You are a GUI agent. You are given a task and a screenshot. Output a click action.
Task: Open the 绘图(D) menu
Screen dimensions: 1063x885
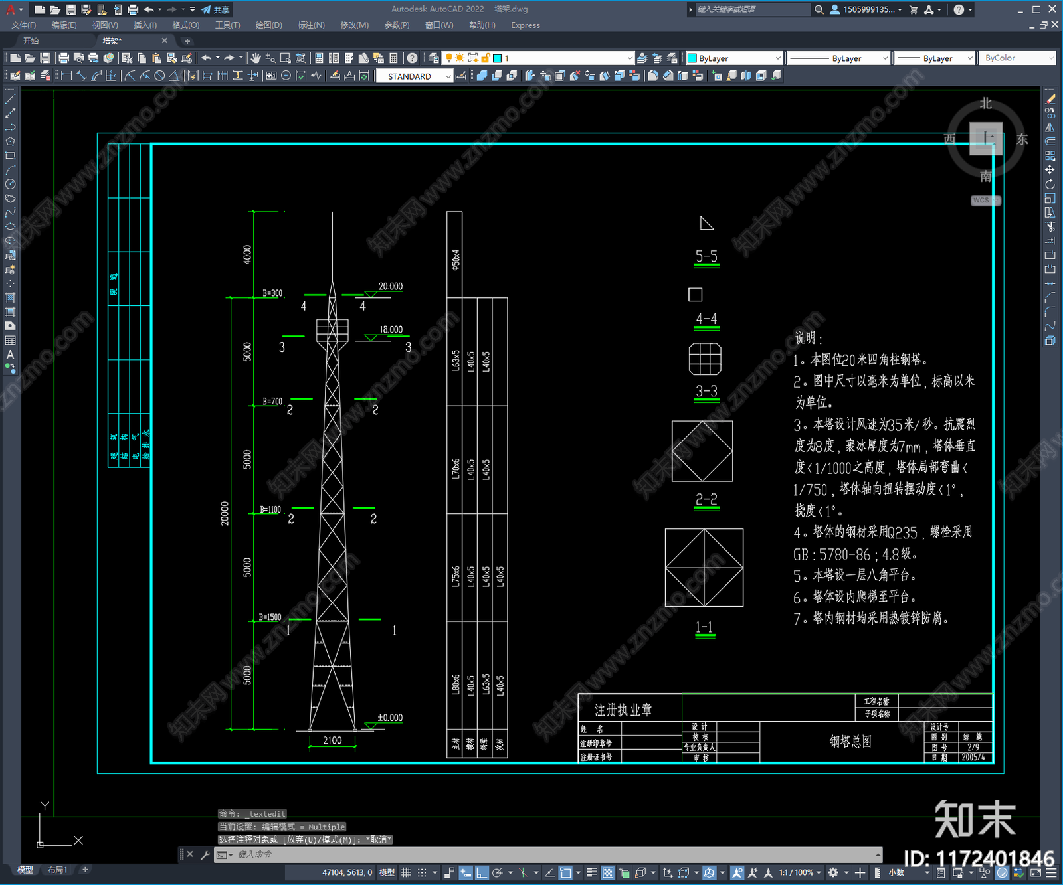pos(269,25)
